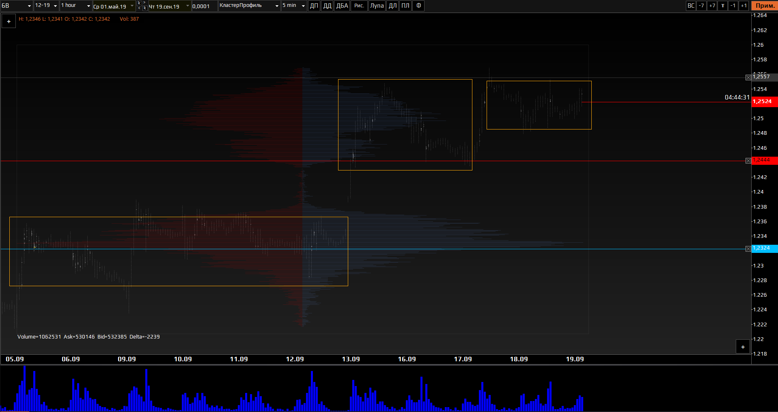Click the 0,0001 price step field
Viewport: 778px width, 412px height.
[204, 6]
